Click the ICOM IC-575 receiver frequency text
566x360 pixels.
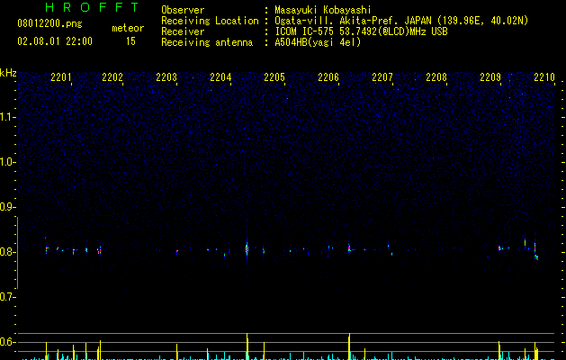[x=361, y=31]
